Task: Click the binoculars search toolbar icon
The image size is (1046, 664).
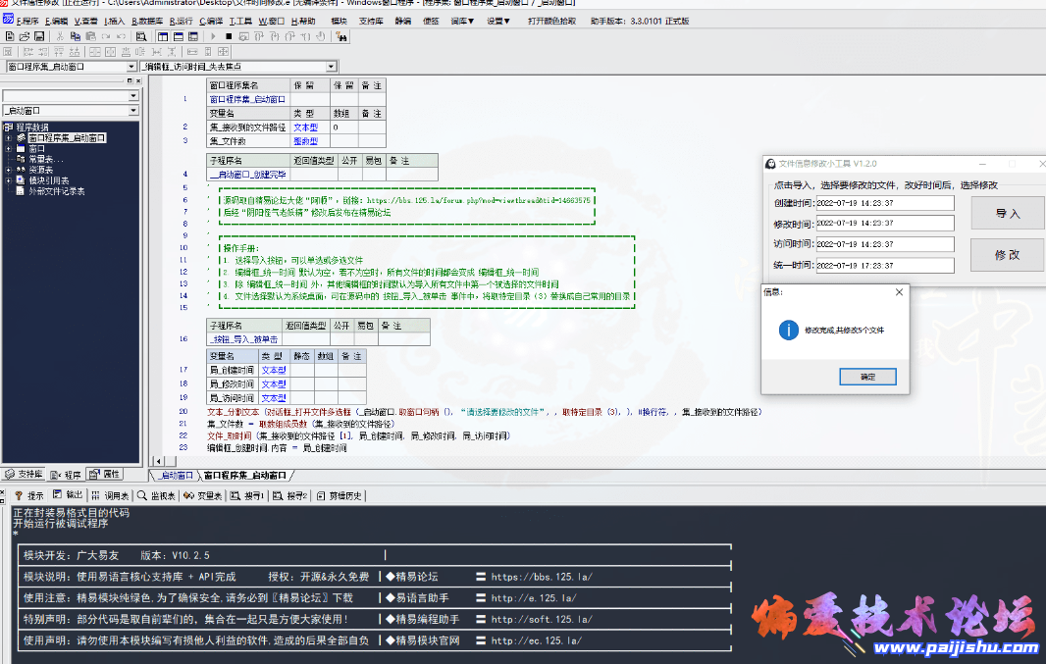Action: point(342,36)
